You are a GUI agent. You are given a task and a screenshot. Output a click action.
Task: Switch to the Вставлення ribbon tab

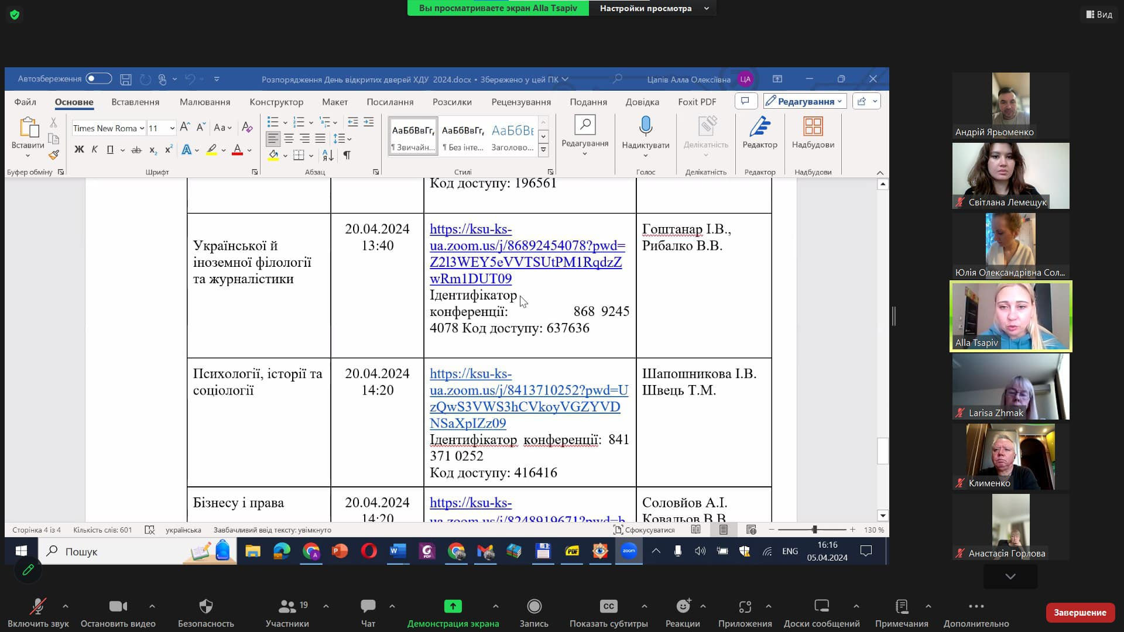click(x=135, y=102)
